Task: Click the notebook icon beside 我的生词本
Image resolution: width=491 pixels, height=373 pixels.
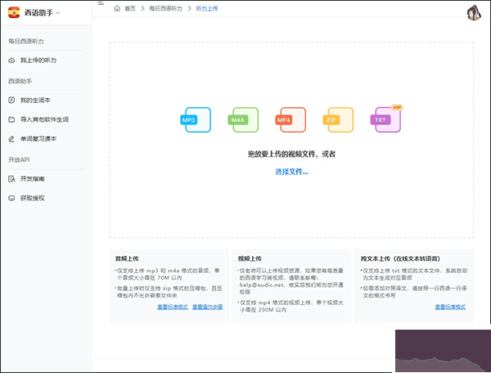Action: (11, 100)
